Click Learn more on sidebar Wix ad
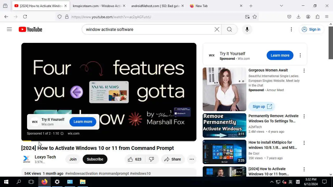The height and width of the screenshot is (187, 333). click(x=280, y=55)
